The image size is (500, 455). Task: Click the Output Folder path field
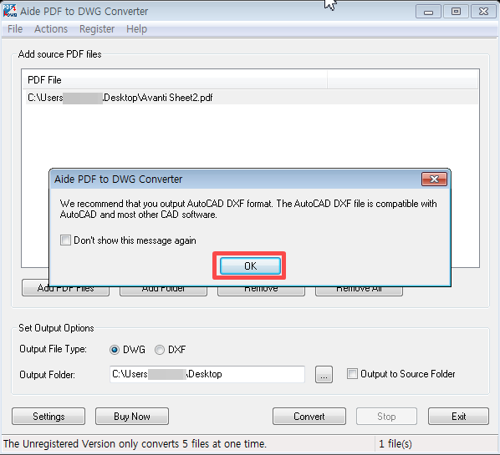[207, 374]
